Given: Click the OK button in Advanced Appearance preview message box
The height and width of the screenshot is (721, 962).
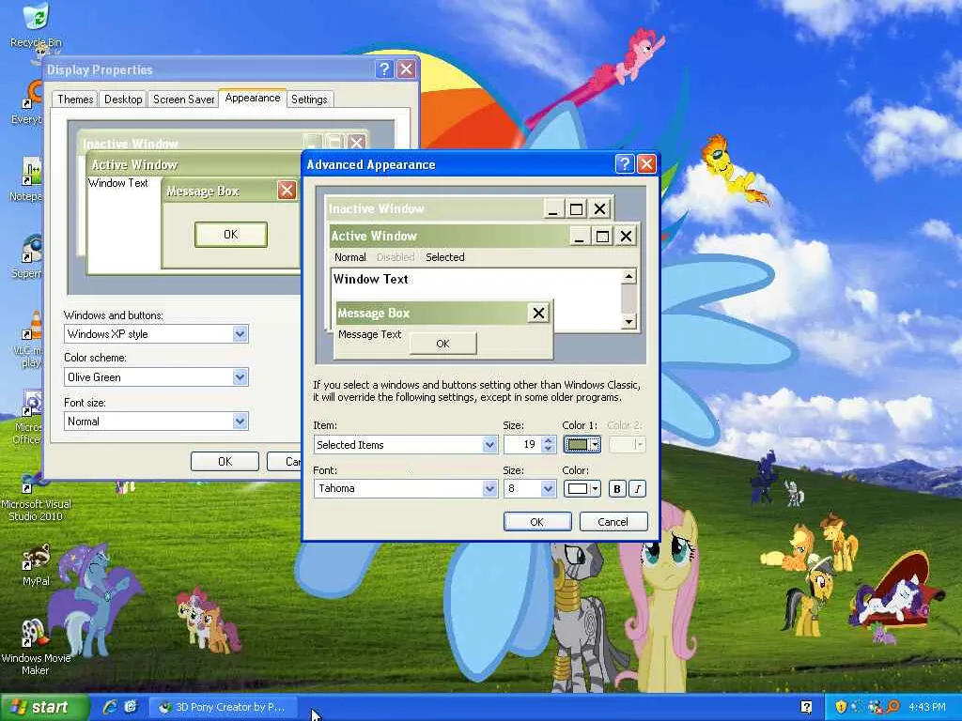Looking at the screenshot, I should pos(443,344).
